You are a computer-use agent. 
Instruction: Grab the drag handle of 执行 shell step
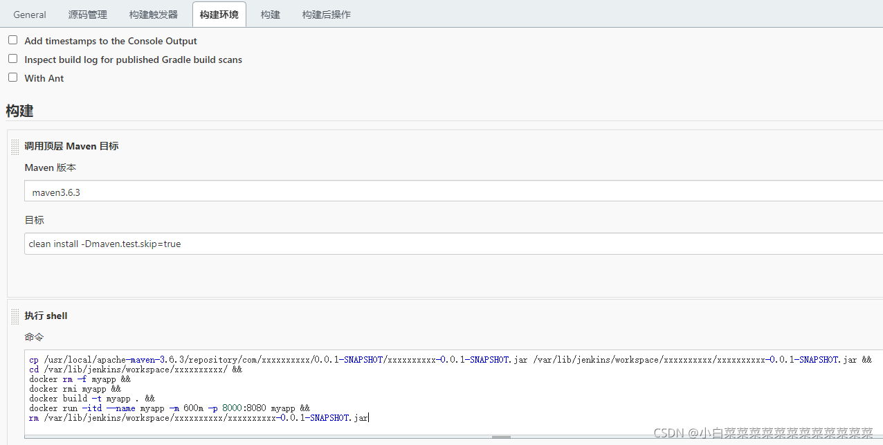[x=15, y=316]
